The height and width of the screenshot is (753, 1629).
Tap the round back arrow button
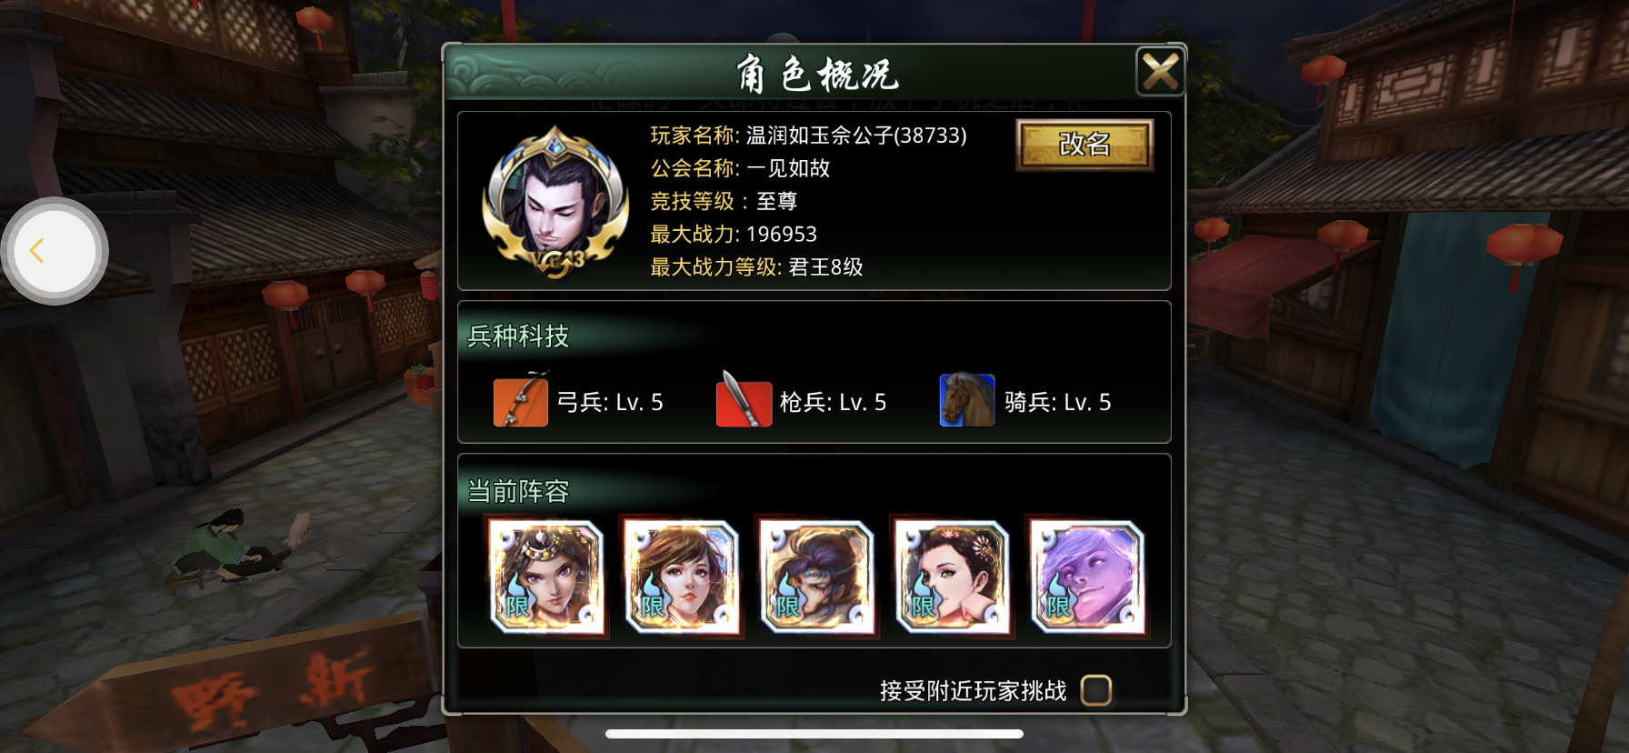[55, 251]
